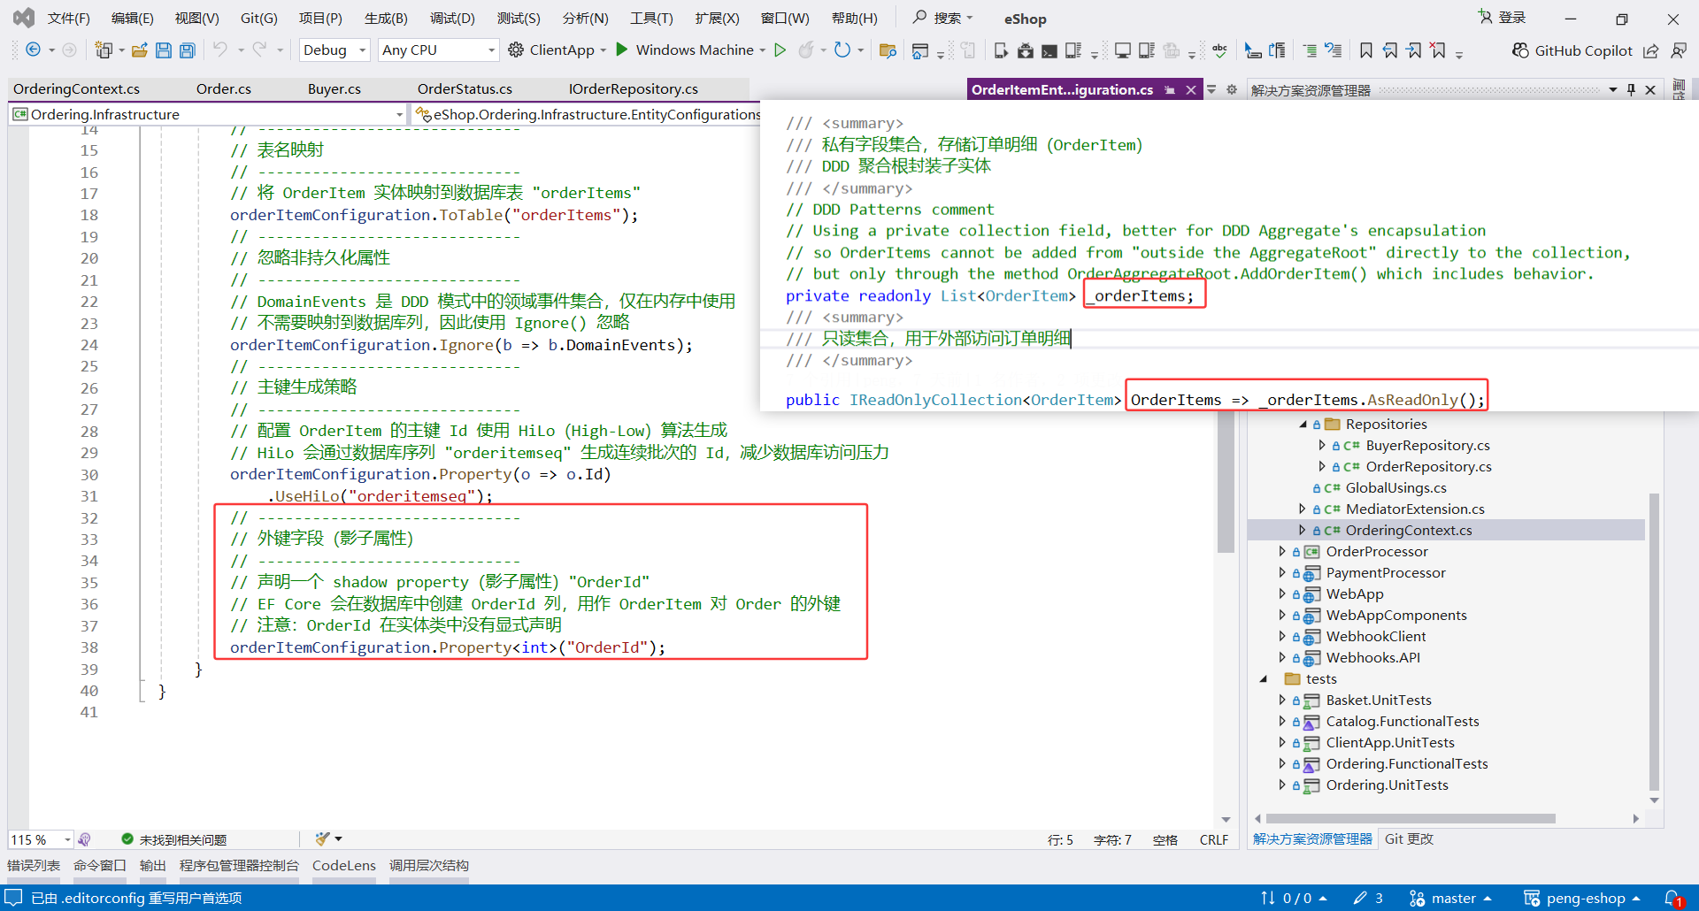Close the OrderItemEnt...iguration.cs tab
This screenshot has height=911, width=1699.
[1191, 89]
